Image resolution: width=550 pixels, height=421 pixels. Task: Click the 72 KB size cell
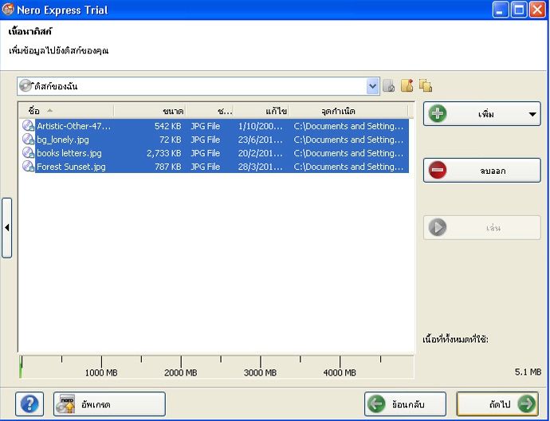coord(170,140)
